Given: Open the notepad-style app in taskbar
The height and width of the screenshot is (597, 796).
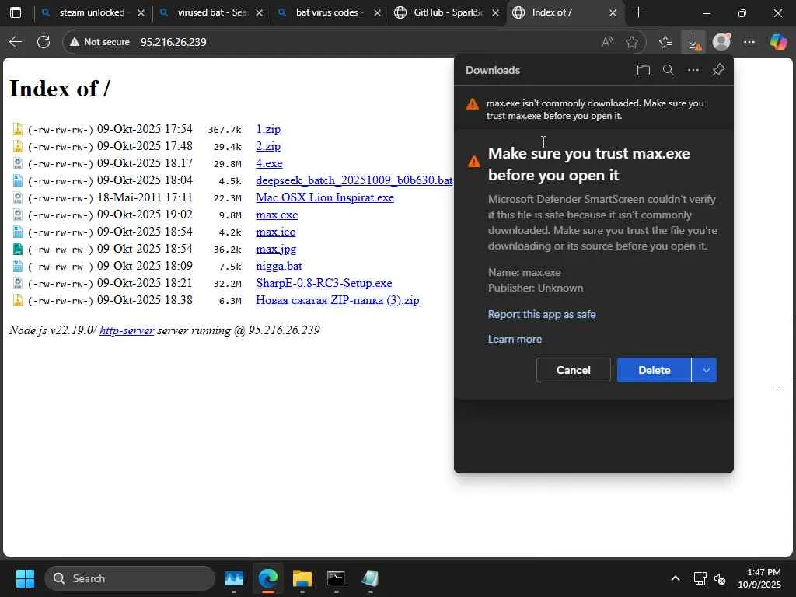Looking at the screenshot, I should click(370, 578).
